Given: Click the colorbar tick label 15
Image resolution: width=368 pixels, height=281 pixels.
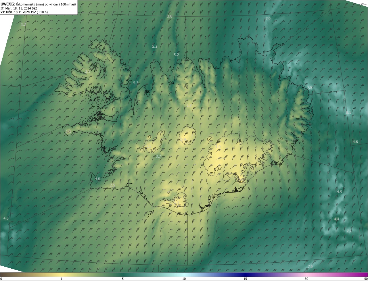Looking at the screenshot, I should coord(245,279).
